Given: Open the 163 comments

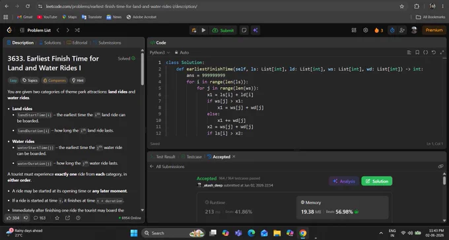Looking at the screenshot, I should [40, 218].
